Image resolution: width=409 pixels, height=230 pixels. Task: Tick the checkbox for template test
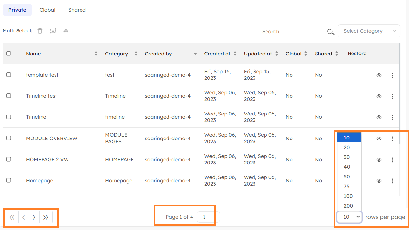(x=9, y=75)
